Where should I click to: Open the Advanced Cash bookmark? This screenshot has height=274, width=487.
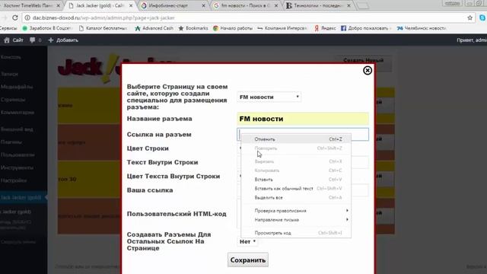154,28
